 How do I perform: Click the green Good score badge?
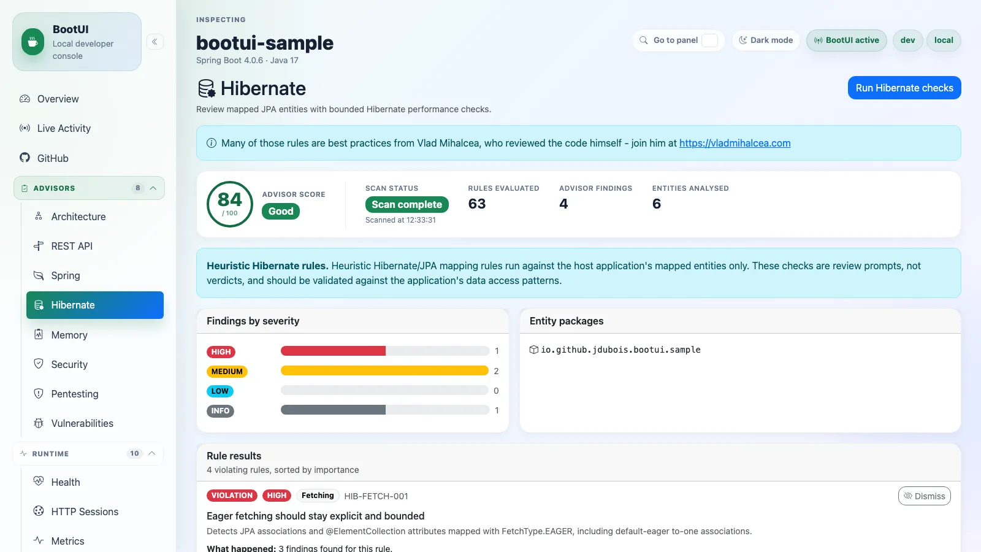click(x=281, y=211)
